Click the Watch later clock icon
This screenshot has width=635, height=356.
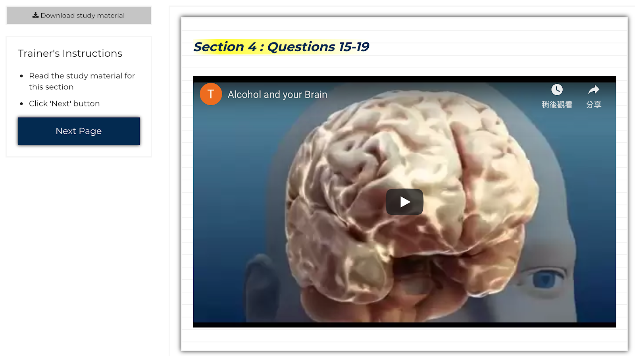click(557, 90)
